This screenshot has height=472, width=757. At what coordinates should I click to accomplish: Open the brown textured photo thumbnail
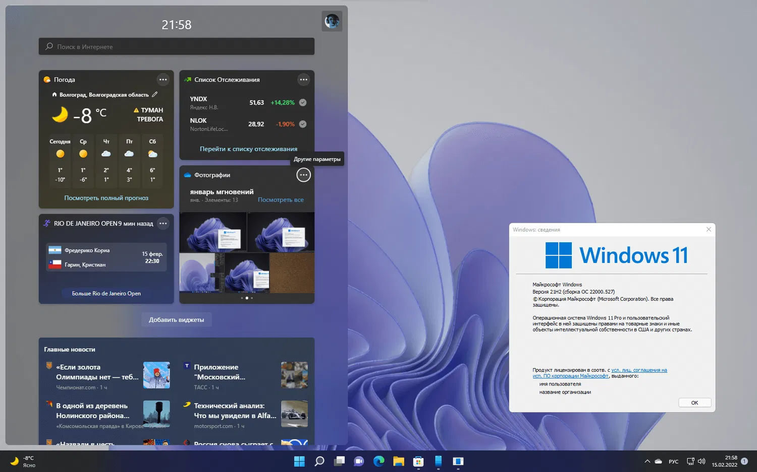(x=292, y=273)
